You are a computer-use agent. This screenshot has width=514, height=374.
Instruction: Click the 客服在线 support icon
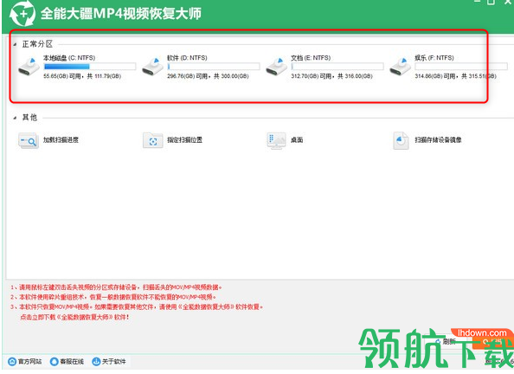point(55,362)
